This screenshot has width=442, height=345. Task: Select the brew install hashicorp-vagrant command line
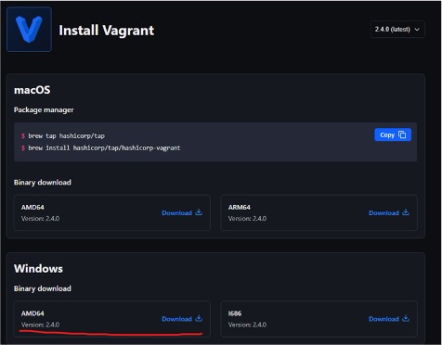pyautogui.click(x=104, y=147)
